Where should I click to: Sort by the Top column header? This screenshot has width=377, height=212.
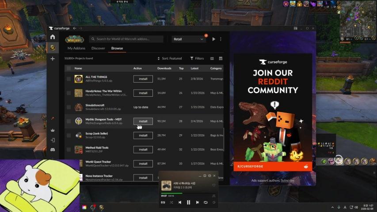181,68
